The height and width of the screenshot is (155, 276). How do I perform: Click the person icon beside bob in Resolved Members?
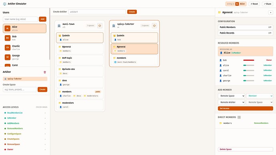[x=220, y=60]
